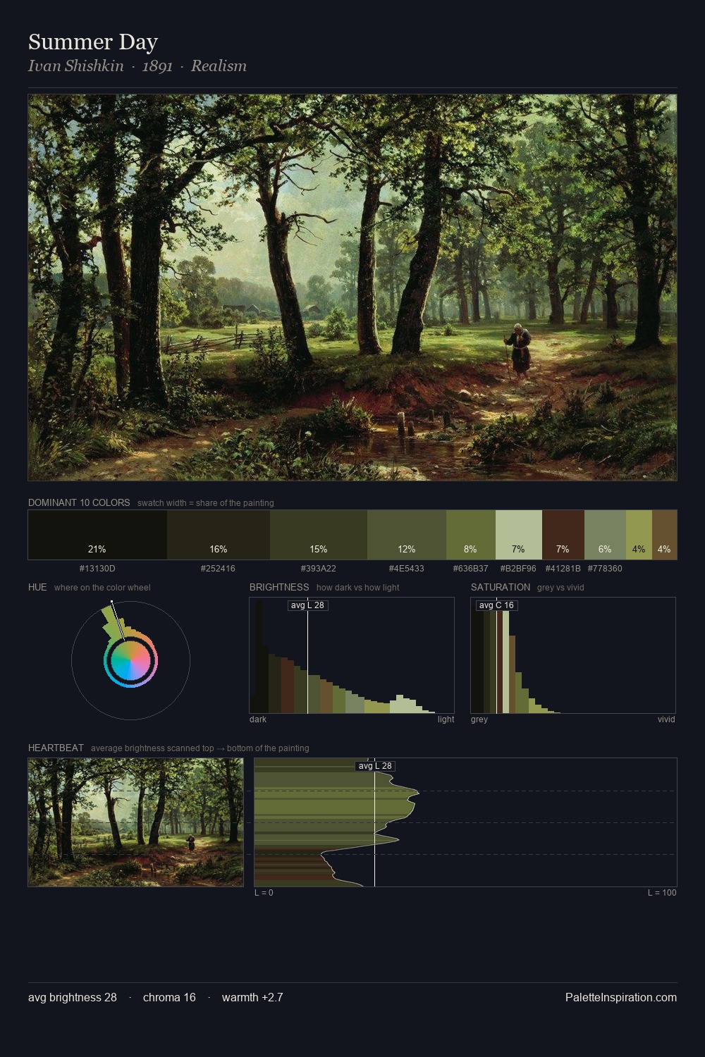The width and height of the screenshot is (705, 1057).
Task: Click hex code #B2BF96 label
Action: point(518,569)
